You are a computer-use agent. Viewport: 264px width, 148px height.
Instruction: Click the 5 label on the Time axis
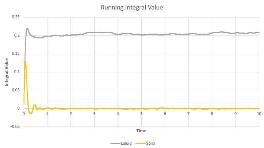[141, 114]
